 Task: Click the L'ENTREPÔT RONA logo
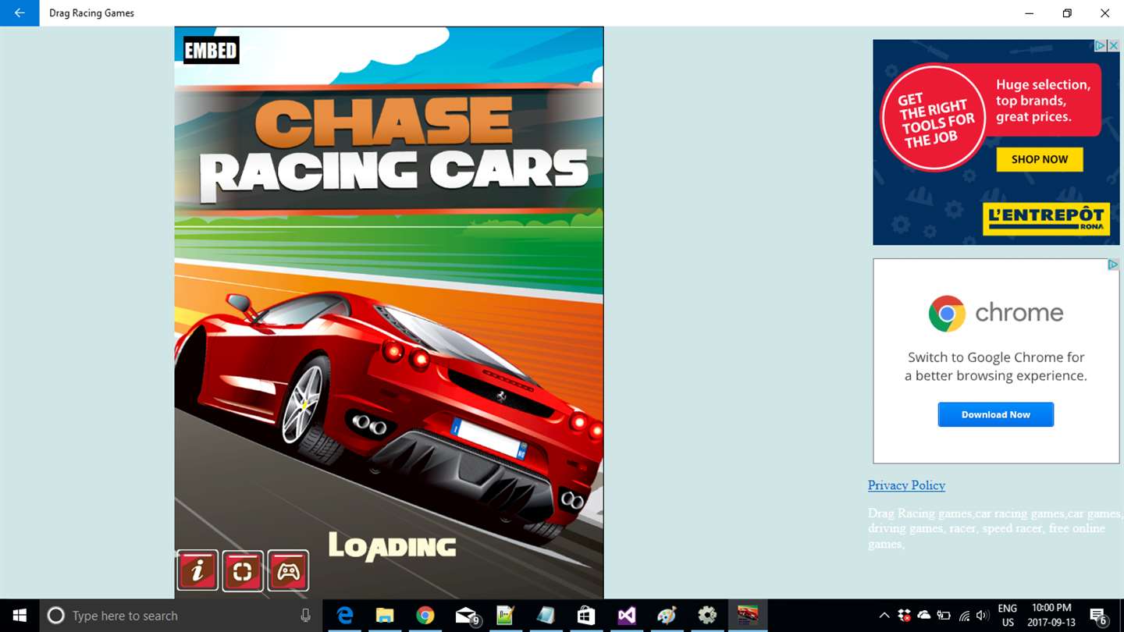[x=1044, y=218]
